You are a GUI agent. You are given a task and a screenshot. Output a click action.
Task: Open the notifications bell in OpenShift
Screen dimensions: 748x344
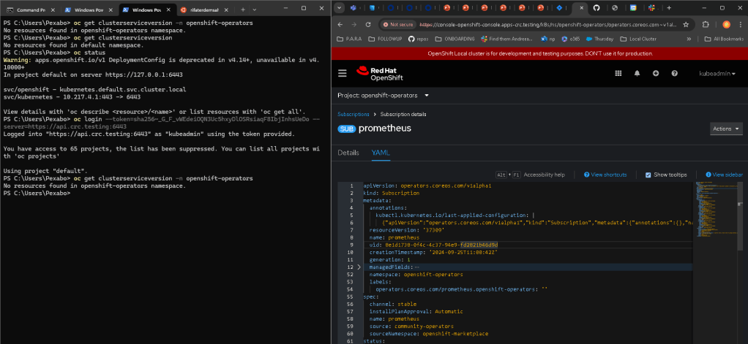[x=637, y=73]
